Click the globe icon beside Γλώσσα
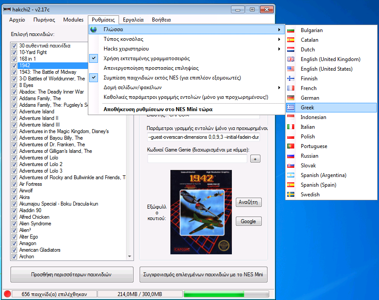 [94, 29]
